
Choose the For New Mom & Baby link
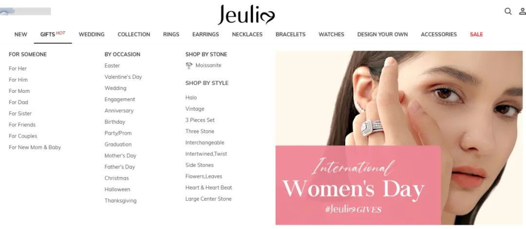click(x=35, y=147)
